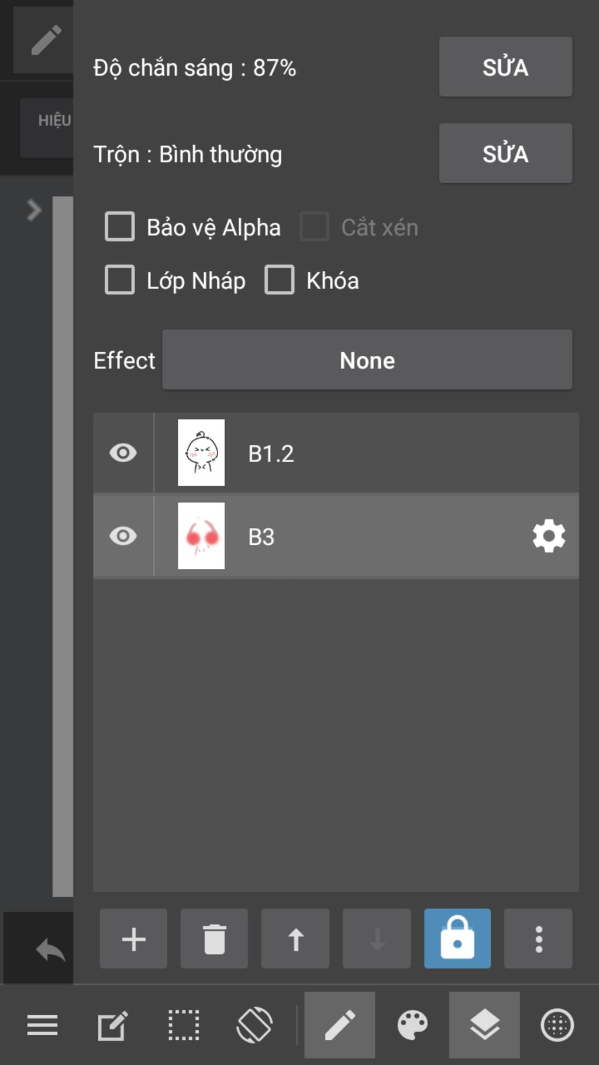The height and width of the screenshot is (1065, 599).
Task: Open layer options with three-dot icon
Action: (x=538, y=939)
